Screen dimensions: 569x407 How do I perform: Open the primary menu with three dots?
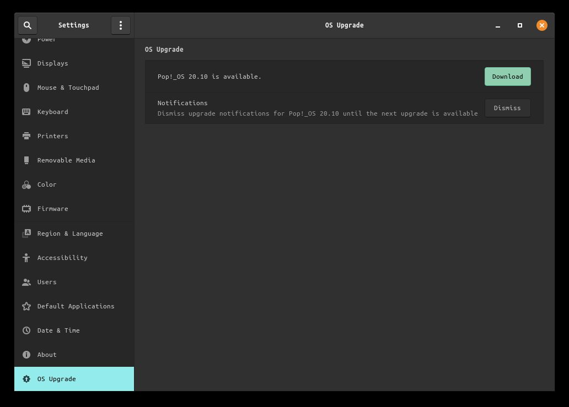coord(121,25)
